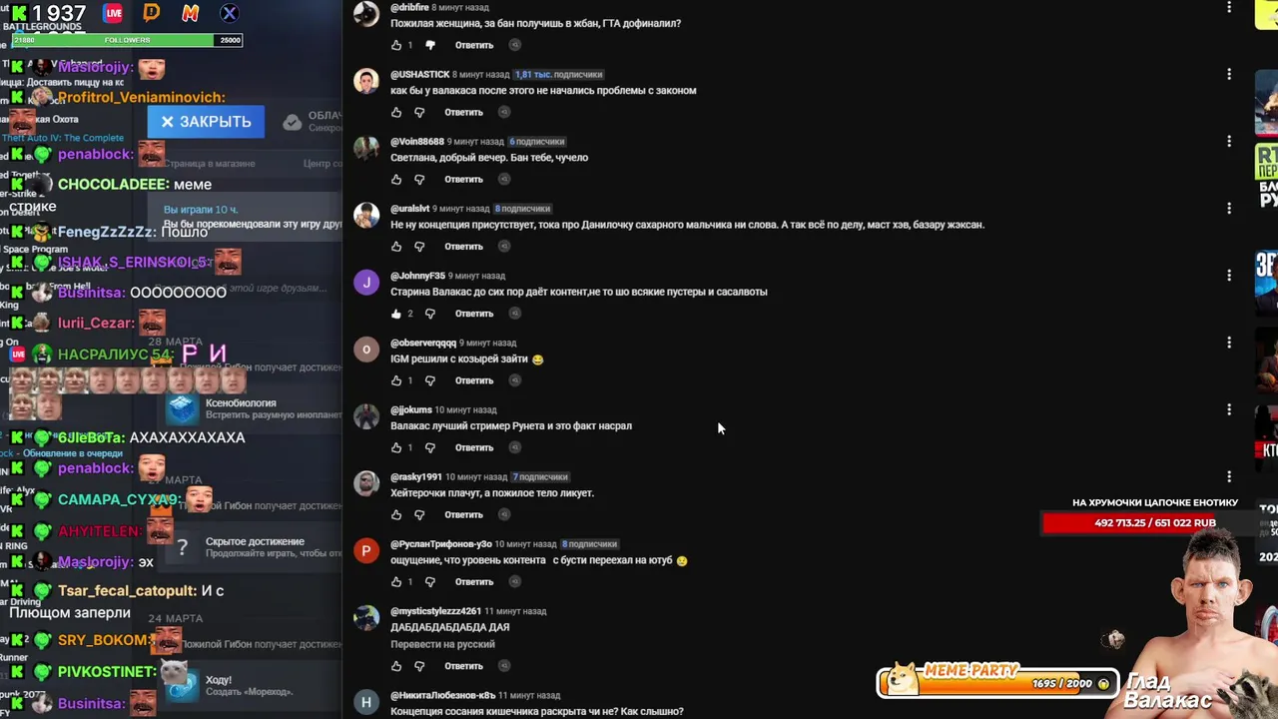Open the @observerqqqq profile avatar
1278x719 pixels.
(x=366, y=350)
